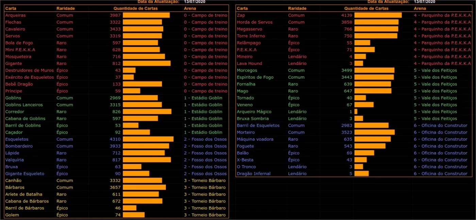Select the Bombardeiro card cell
Viewport: 476px width, 220px height.
pyautogui.click(x=19, y=146)
